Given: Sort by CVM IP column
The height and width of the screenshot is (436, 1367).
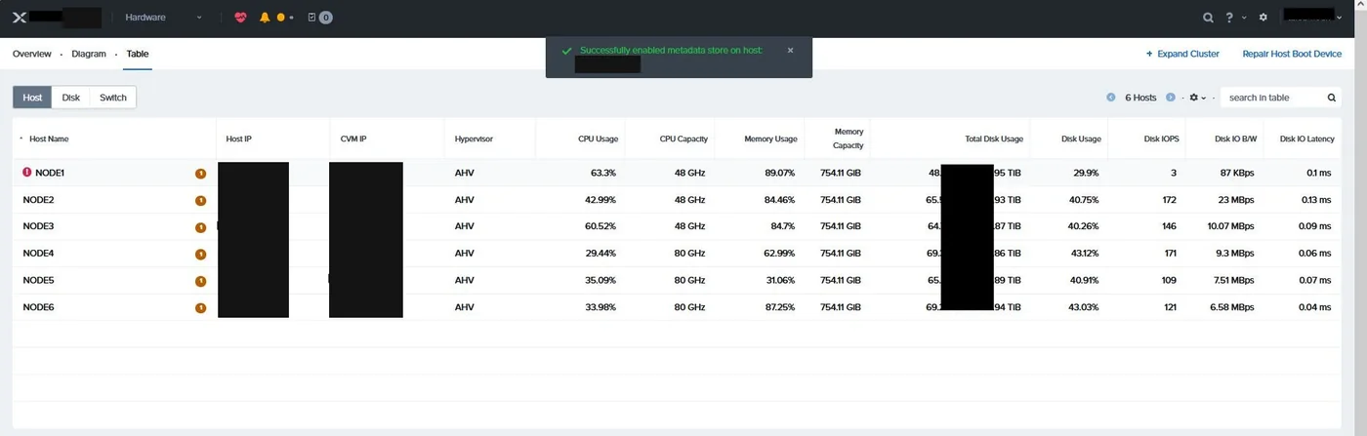Looking at the screenshot, I should click(353, 139).
